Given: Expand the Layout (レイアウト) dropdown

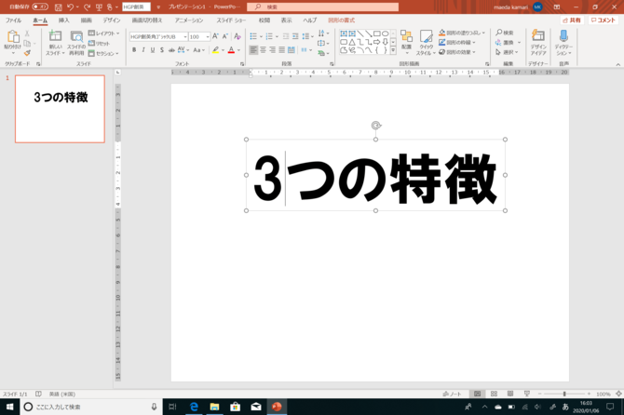Looking at the screenshot, I should tap(103, 33).
